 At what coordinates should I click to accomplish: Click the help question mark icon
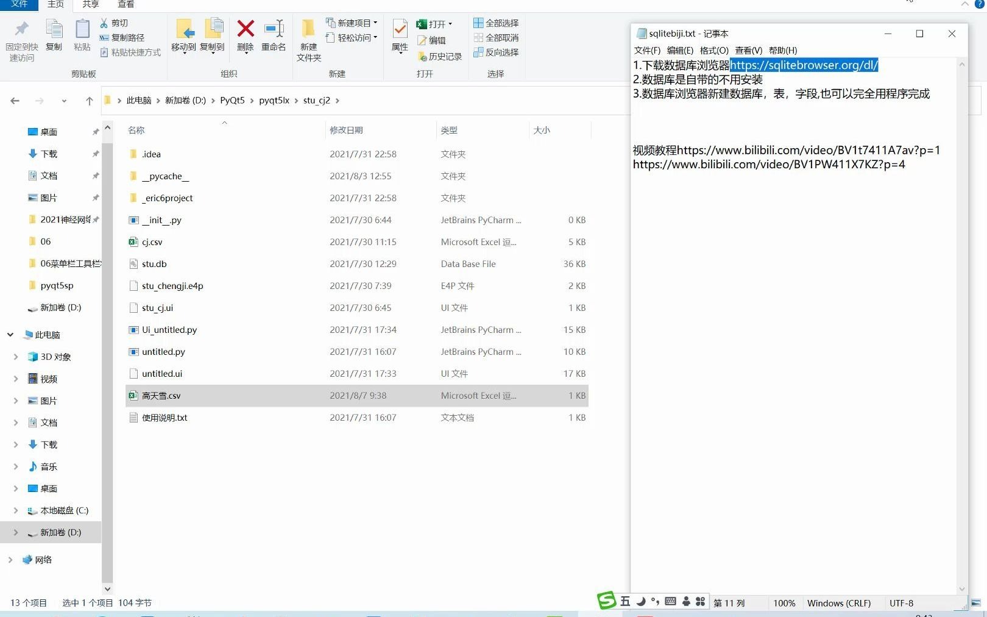tap(979, 4)
